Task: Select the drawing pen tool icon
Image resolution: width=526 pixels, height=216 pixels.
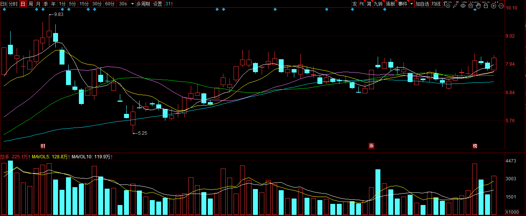Action: (x=455, y=6)
